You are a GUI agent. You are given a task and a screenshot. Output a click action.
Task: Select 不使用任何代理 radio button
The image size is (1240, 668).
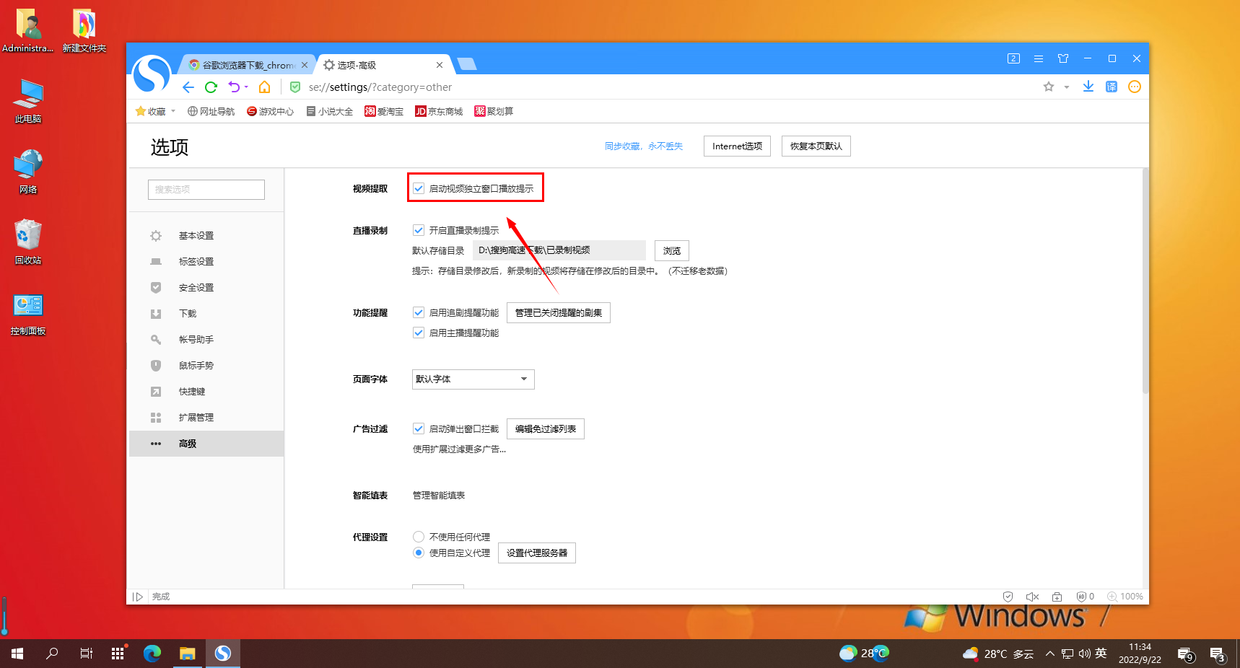click(x=419, y=537)
